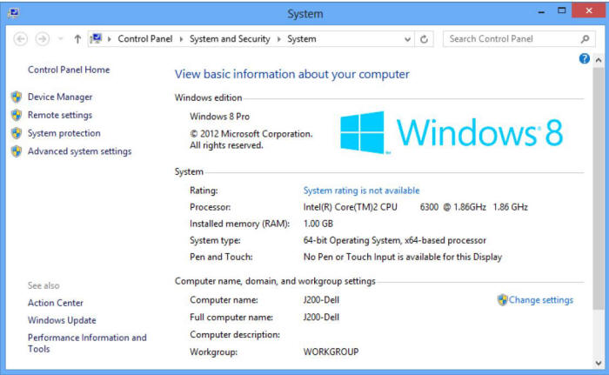Expand arrow before Control Panel breadcrumb
Viewport: 609px width, 375px height.
coord(110,39)
